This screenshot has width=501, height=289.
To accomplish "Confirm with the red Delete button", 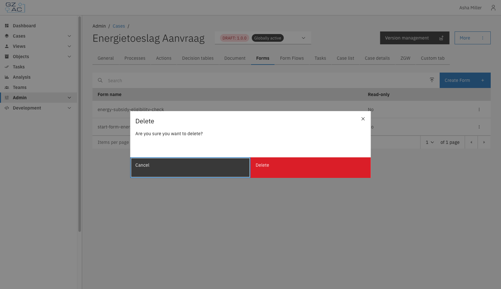I will 311,167.
